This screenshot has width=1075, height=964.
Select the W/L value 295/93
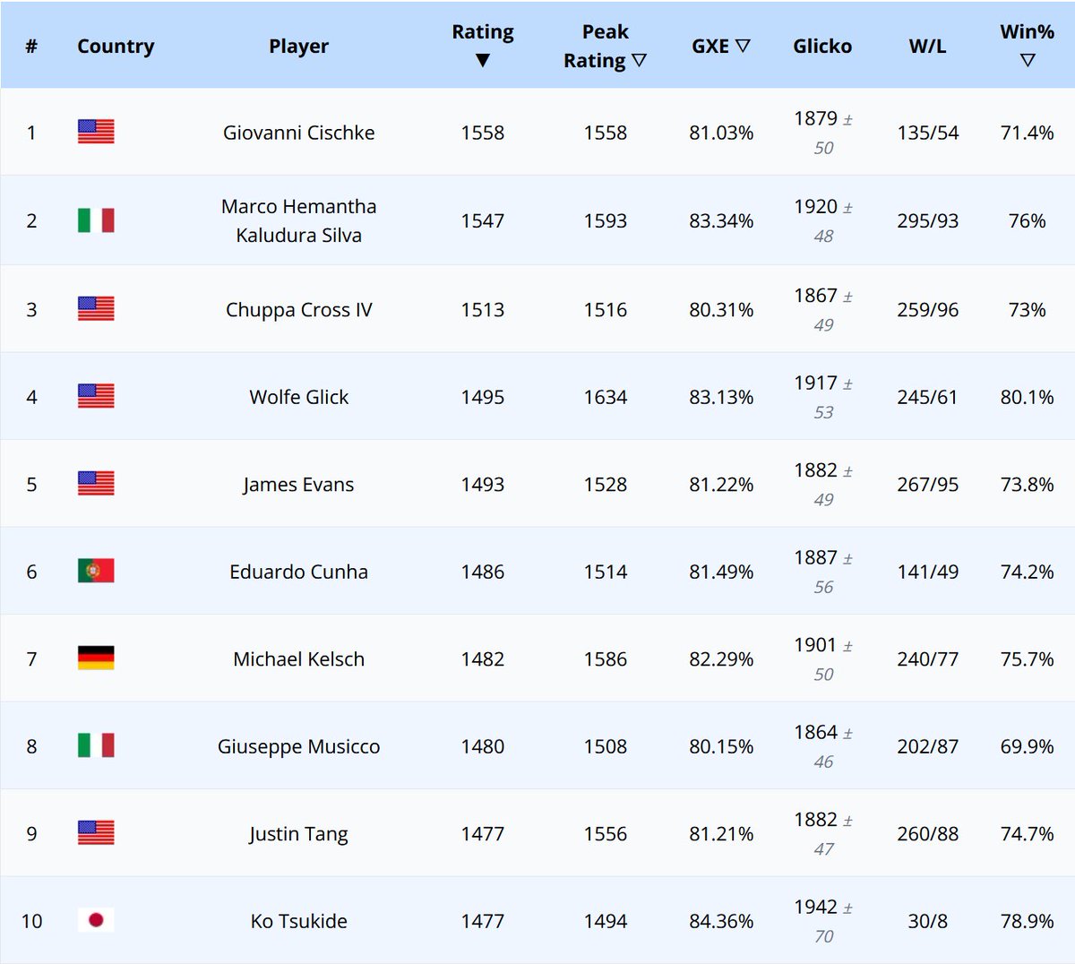(928, 220)
